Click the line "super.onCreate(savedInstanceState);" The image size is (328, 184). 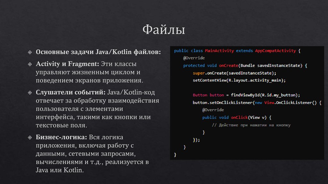234,73
